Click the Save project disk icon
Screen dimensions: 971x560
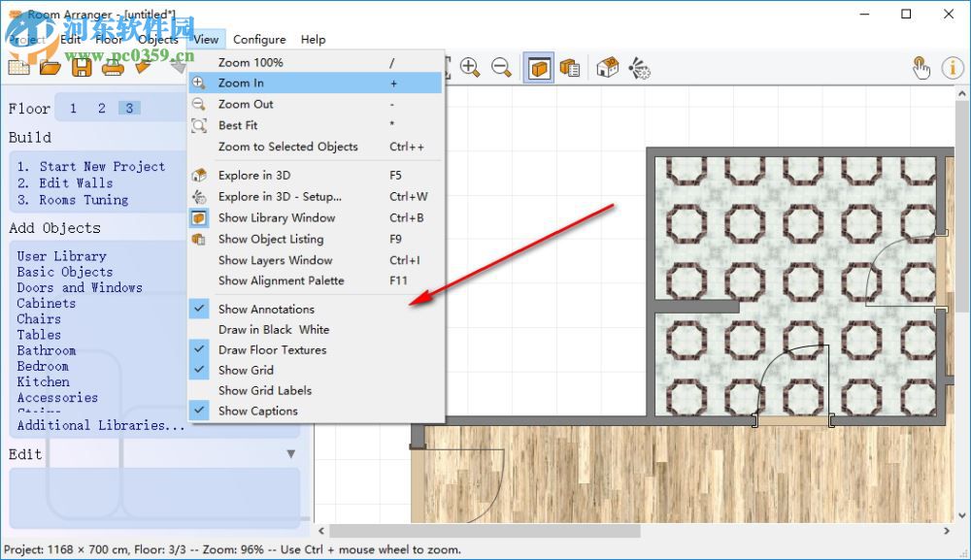tap(82, 67)
